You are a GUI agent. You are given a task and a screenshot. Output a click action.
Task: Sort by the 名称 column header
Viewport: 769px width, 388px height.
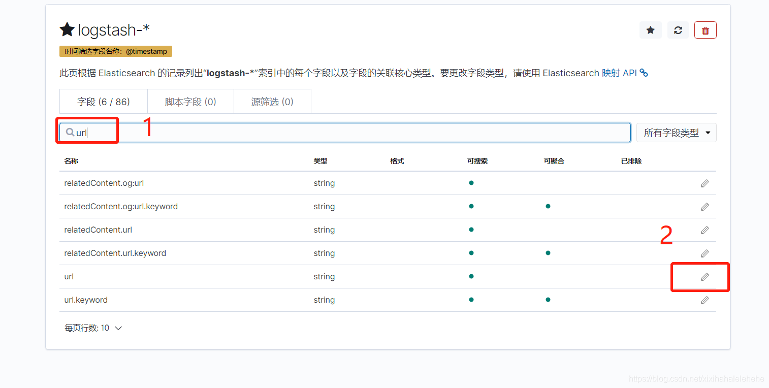tap(71, 161)
